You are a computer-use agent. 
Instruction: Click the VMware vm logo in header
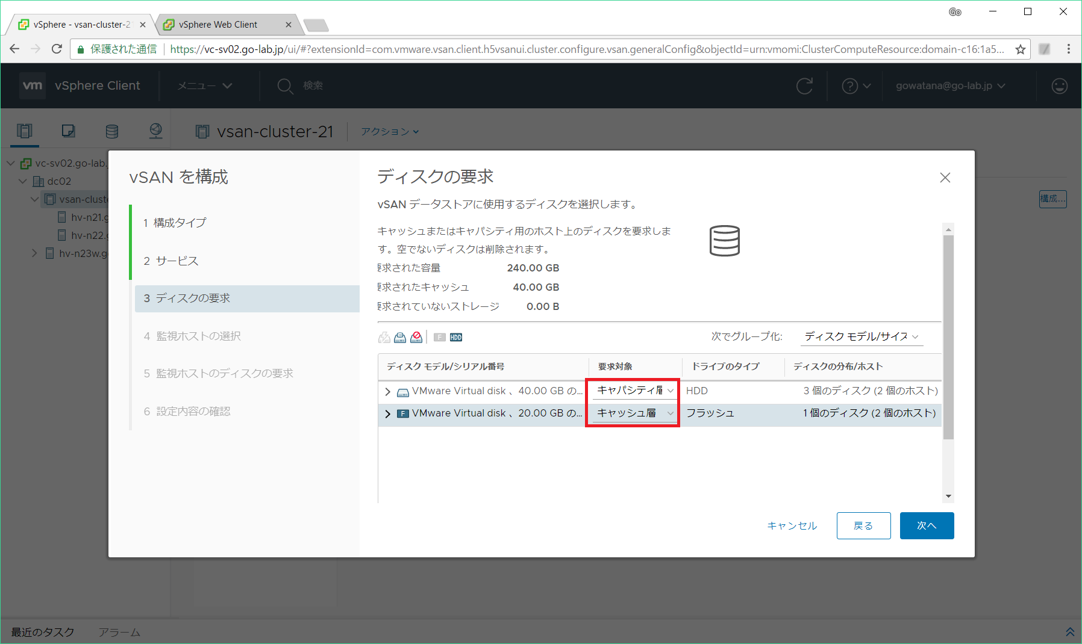click(x=33, y=85)
